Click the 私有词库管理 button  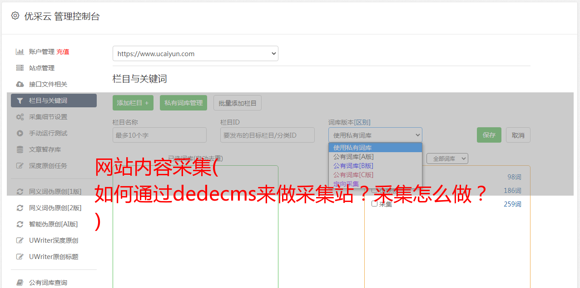[x=183, y=103]
